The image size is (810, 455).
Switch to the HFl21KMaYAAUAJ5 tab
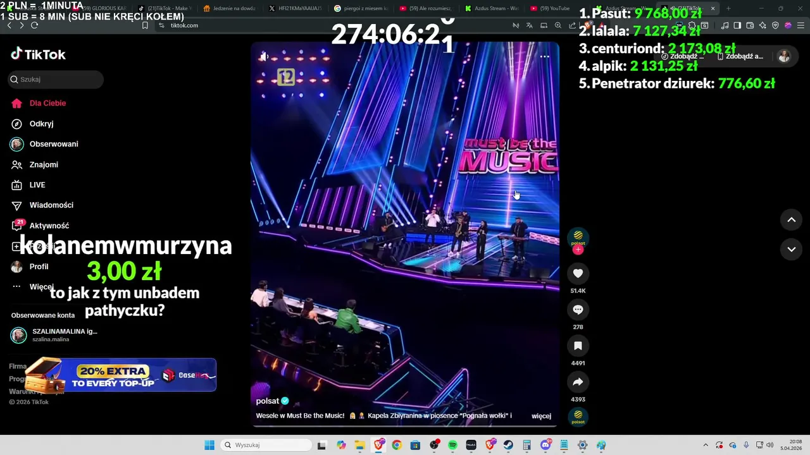pyautogui.click(x=295, y=8)
